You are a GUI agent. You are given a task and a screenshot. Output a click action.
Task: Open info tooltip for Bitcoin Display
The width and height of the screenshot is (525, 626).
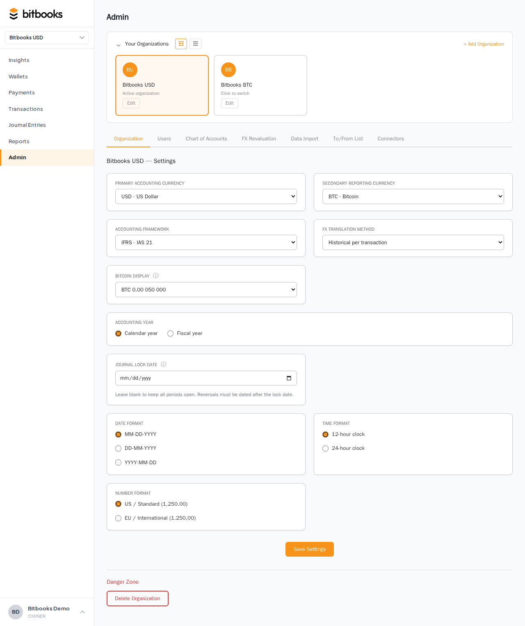[x=156, y=276]
